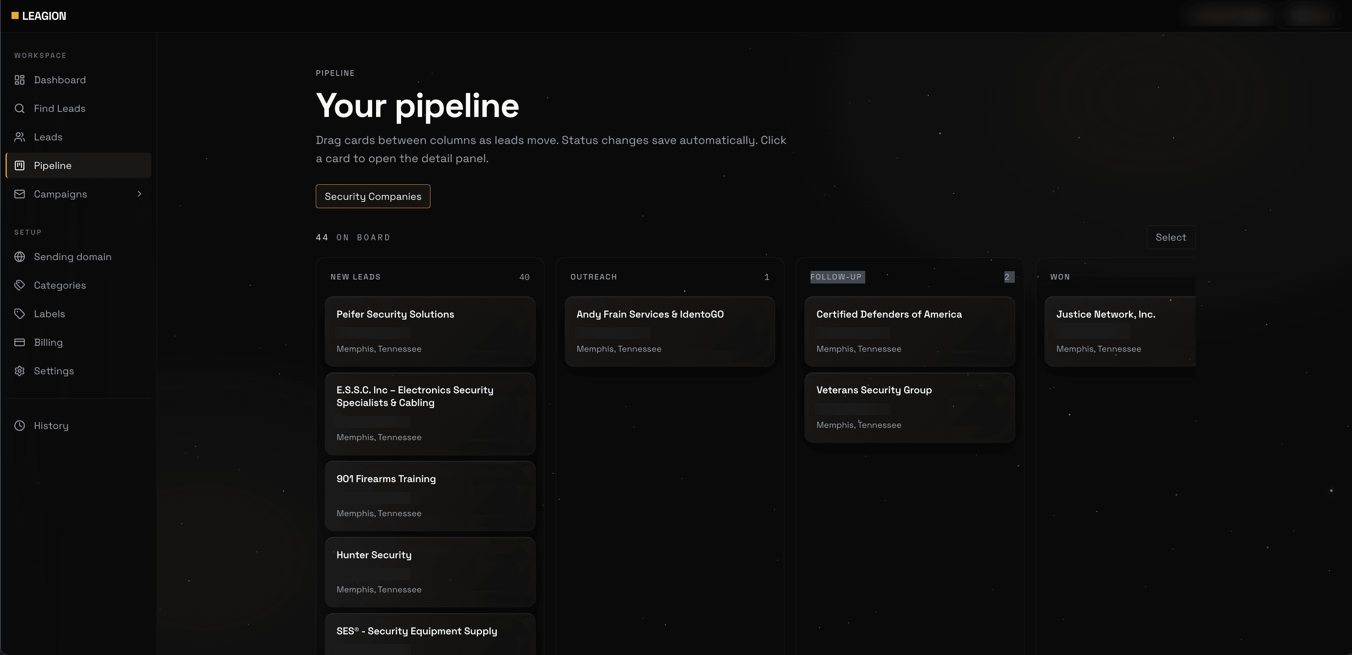
Task: Open the Settings page
Action: click(78, 371)
